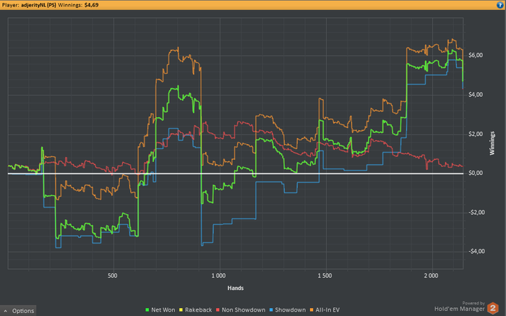Click the Hold'em Manager text link

(x=460, y=309)
